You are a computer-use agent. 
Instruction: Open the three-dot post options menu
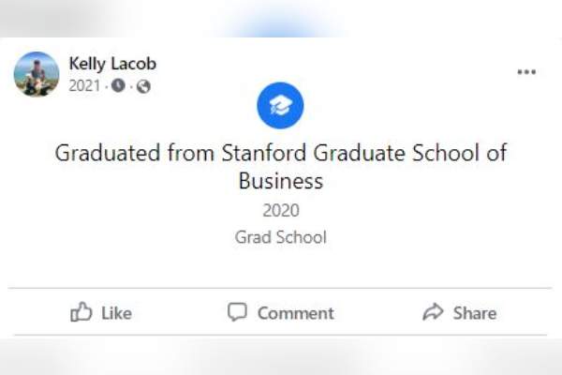pyautogui.click(x=526, y=72)
